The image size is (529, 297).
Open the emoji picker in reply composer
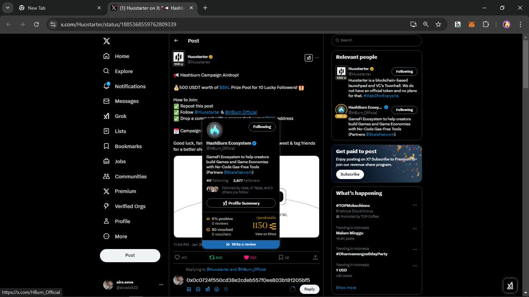coord(216,289)
